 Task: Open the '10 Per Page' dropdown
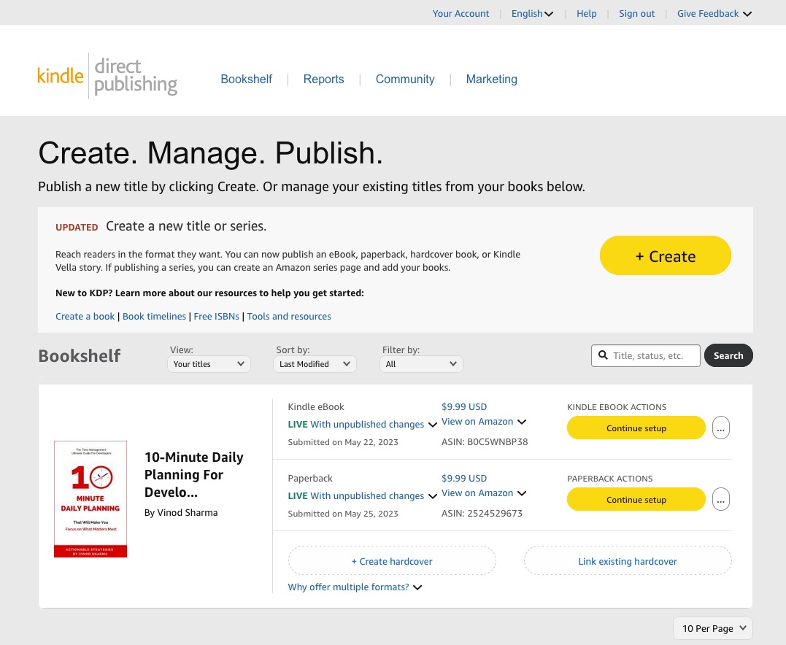click(713, 628)
